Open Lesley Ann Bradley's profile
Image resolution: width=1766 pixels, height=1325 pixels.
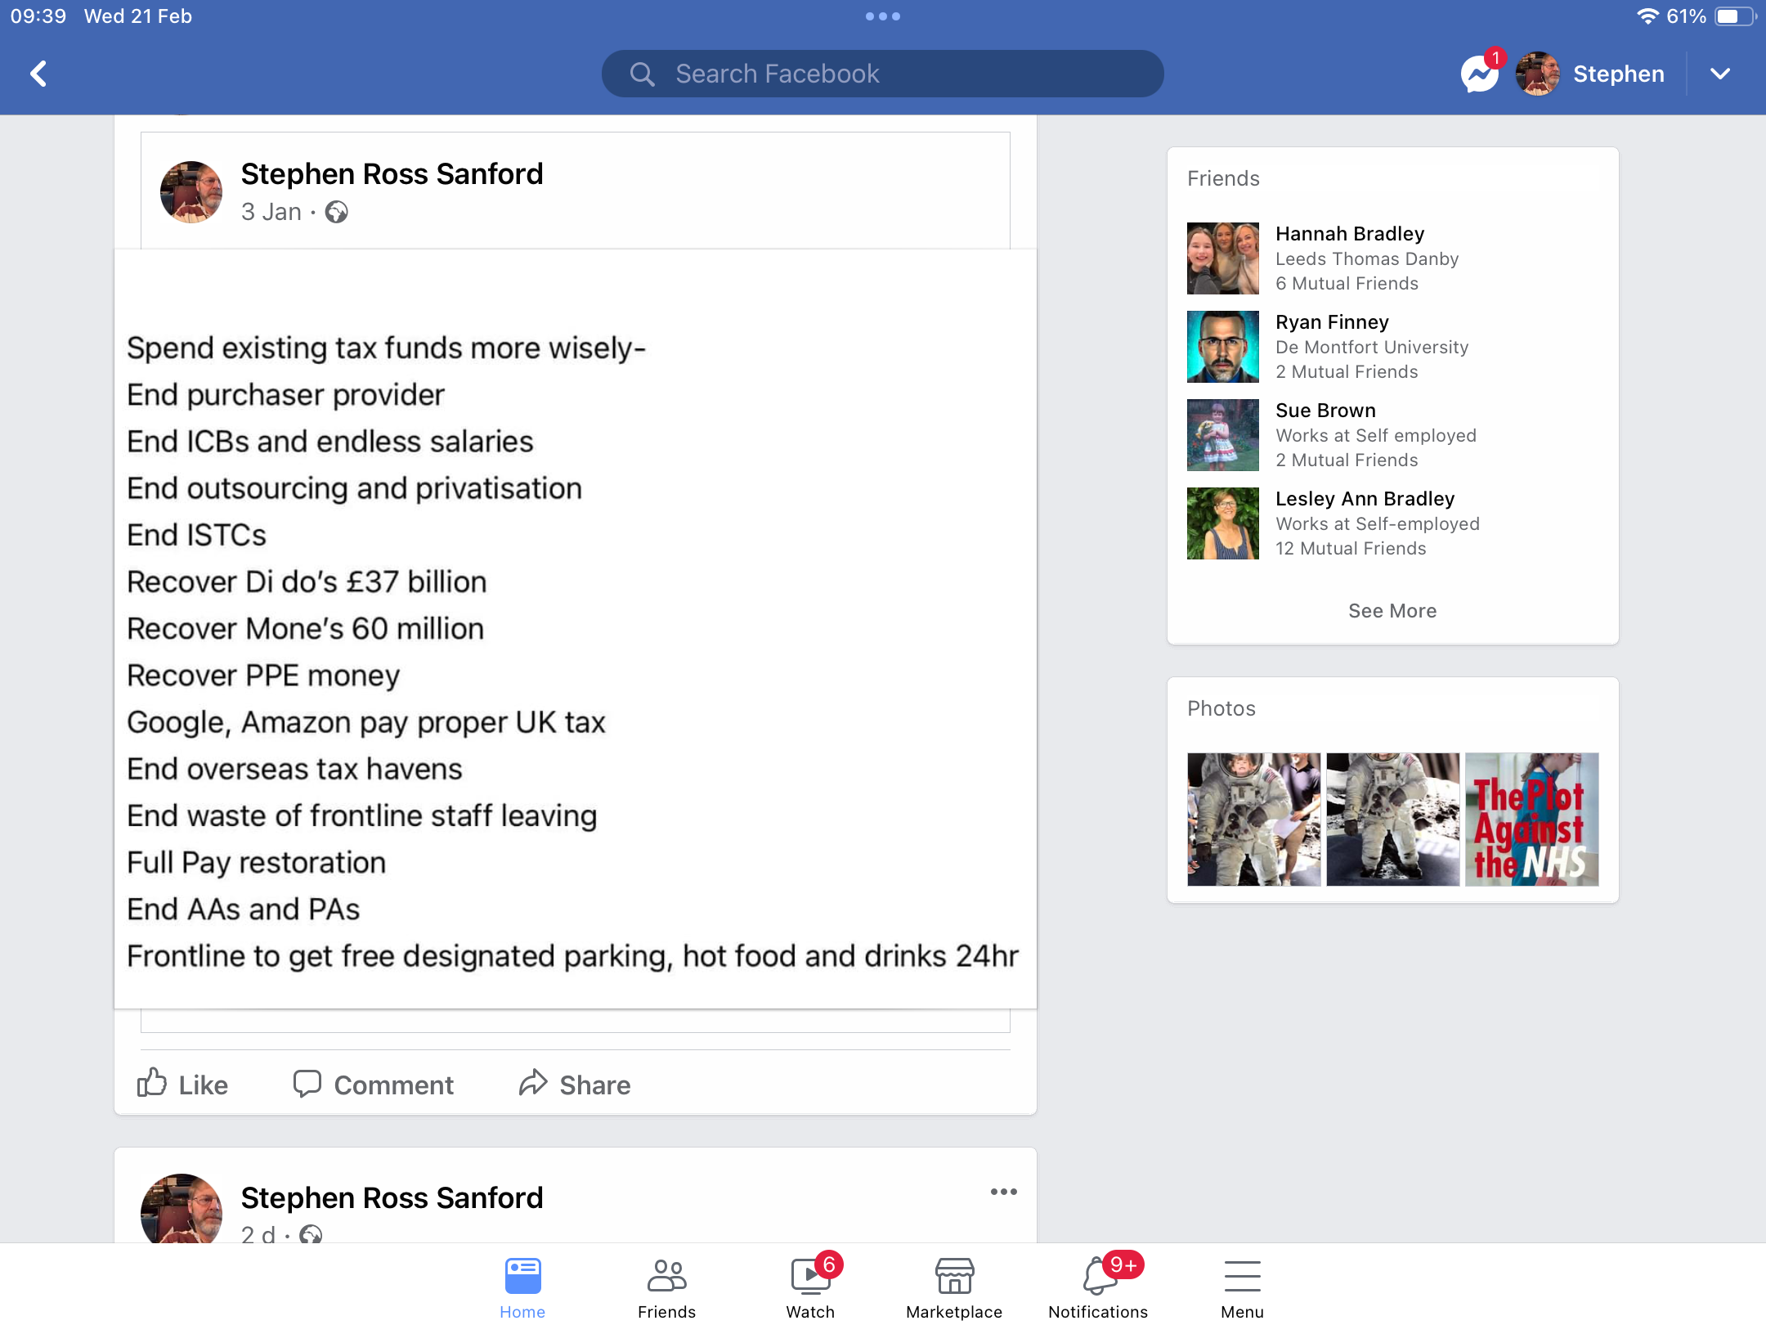point(1365,499)
